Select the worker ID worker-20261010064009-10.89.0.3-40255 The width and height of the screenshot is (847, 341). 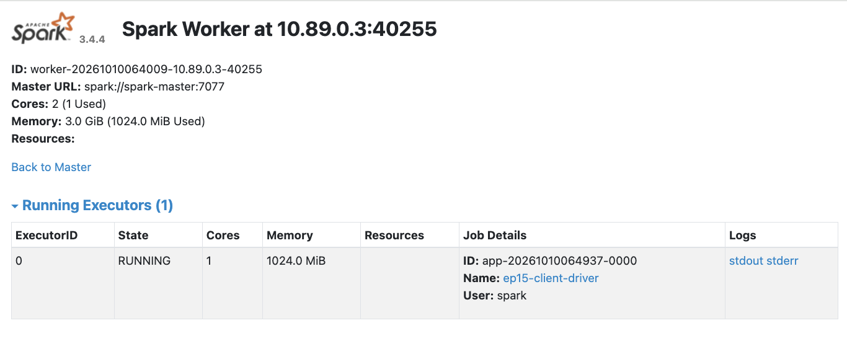(146, 69)
